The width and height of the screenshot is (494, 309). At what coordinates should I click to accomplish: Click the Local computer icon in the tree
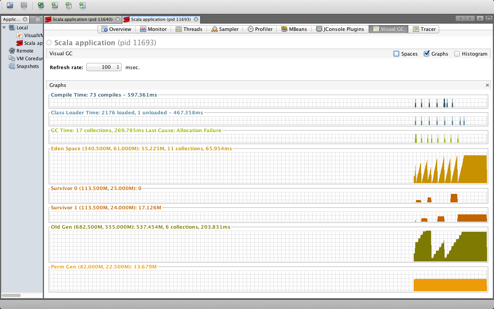(x=12, y=28)
